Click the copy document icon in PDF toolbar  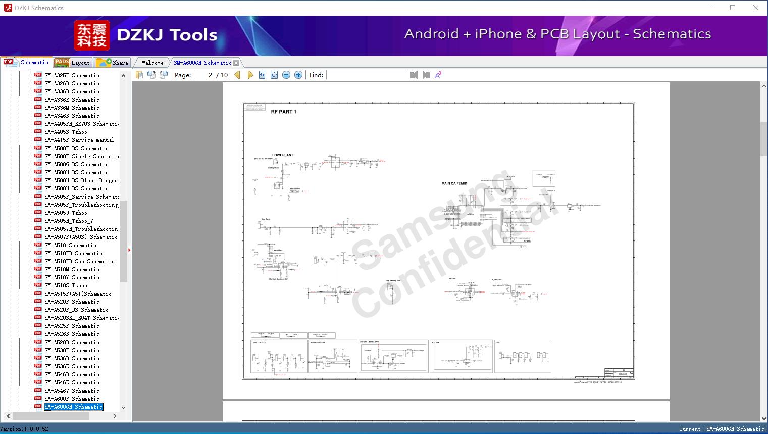[x=139, y=75]
